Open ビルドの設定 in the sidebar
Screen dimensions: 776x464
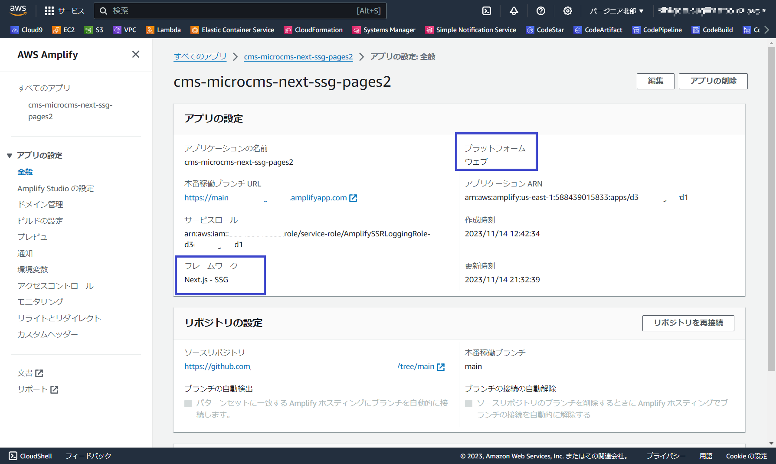coord(40,221)
